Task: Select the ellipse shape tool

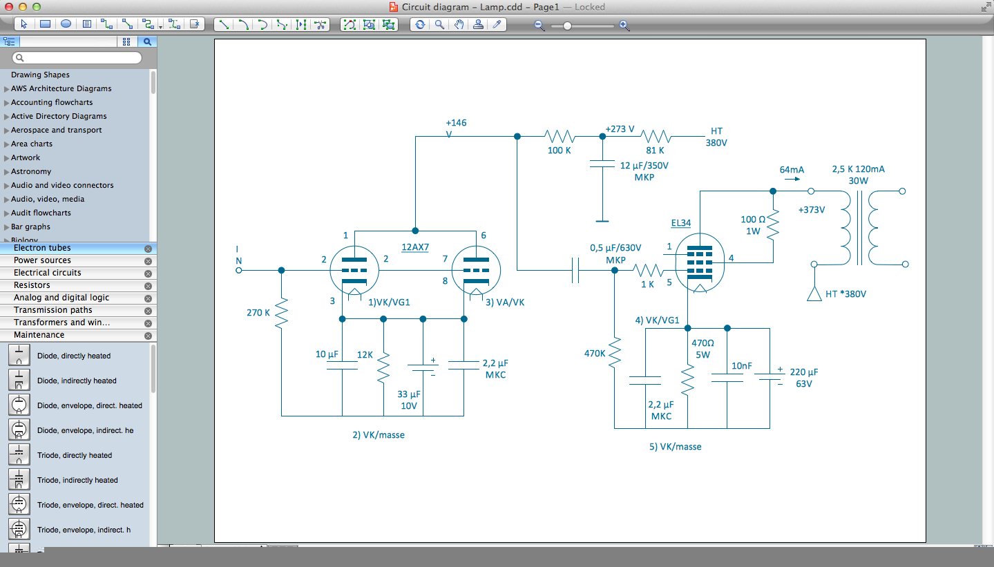Action: click(x=66, y=24)
